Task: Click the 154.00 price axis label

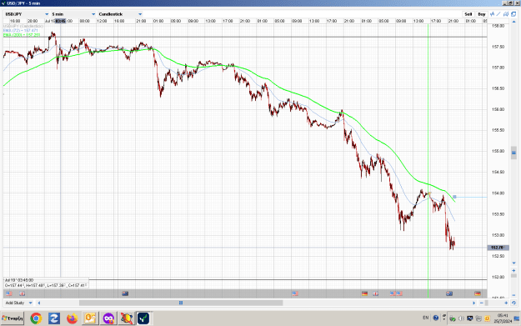Action: [498, 193]
